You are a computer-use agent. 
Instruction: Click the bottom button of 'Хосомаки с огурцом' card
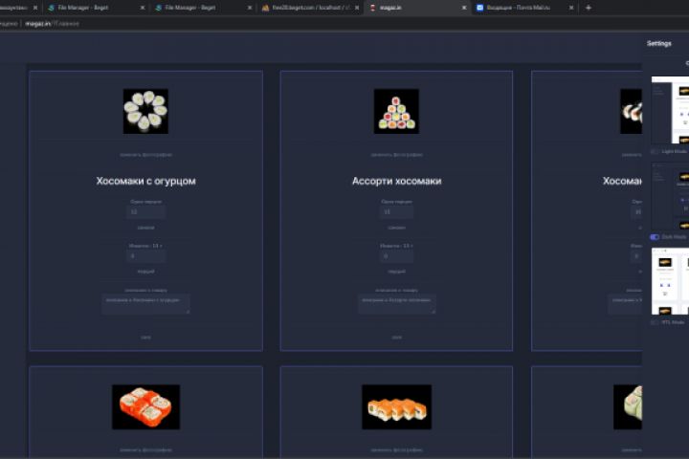coord(145,338)
